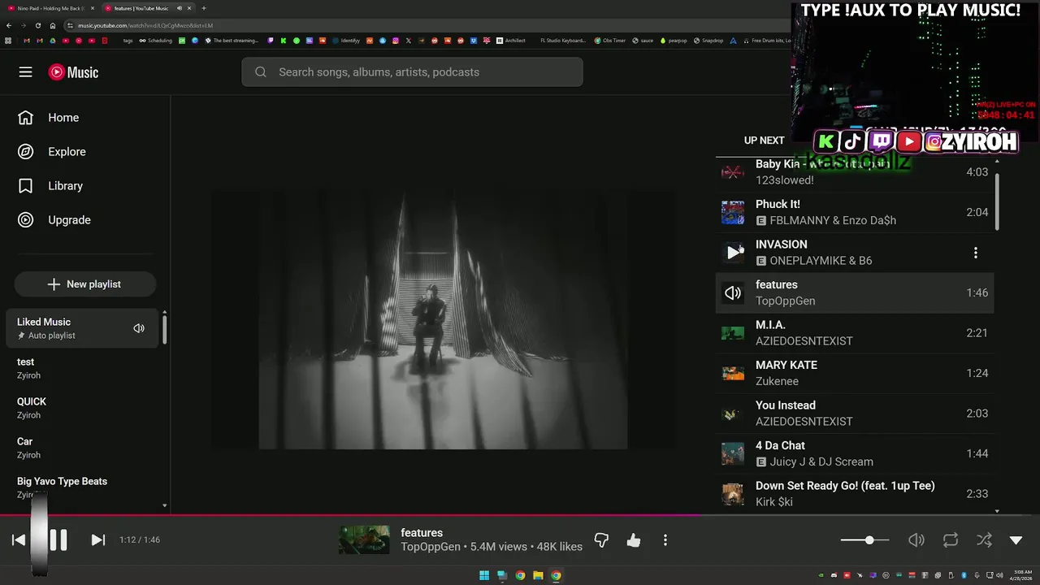Viewport: 1040px width, 585px height.
Task: Select the UP NEXT tab
Action: 765,140
